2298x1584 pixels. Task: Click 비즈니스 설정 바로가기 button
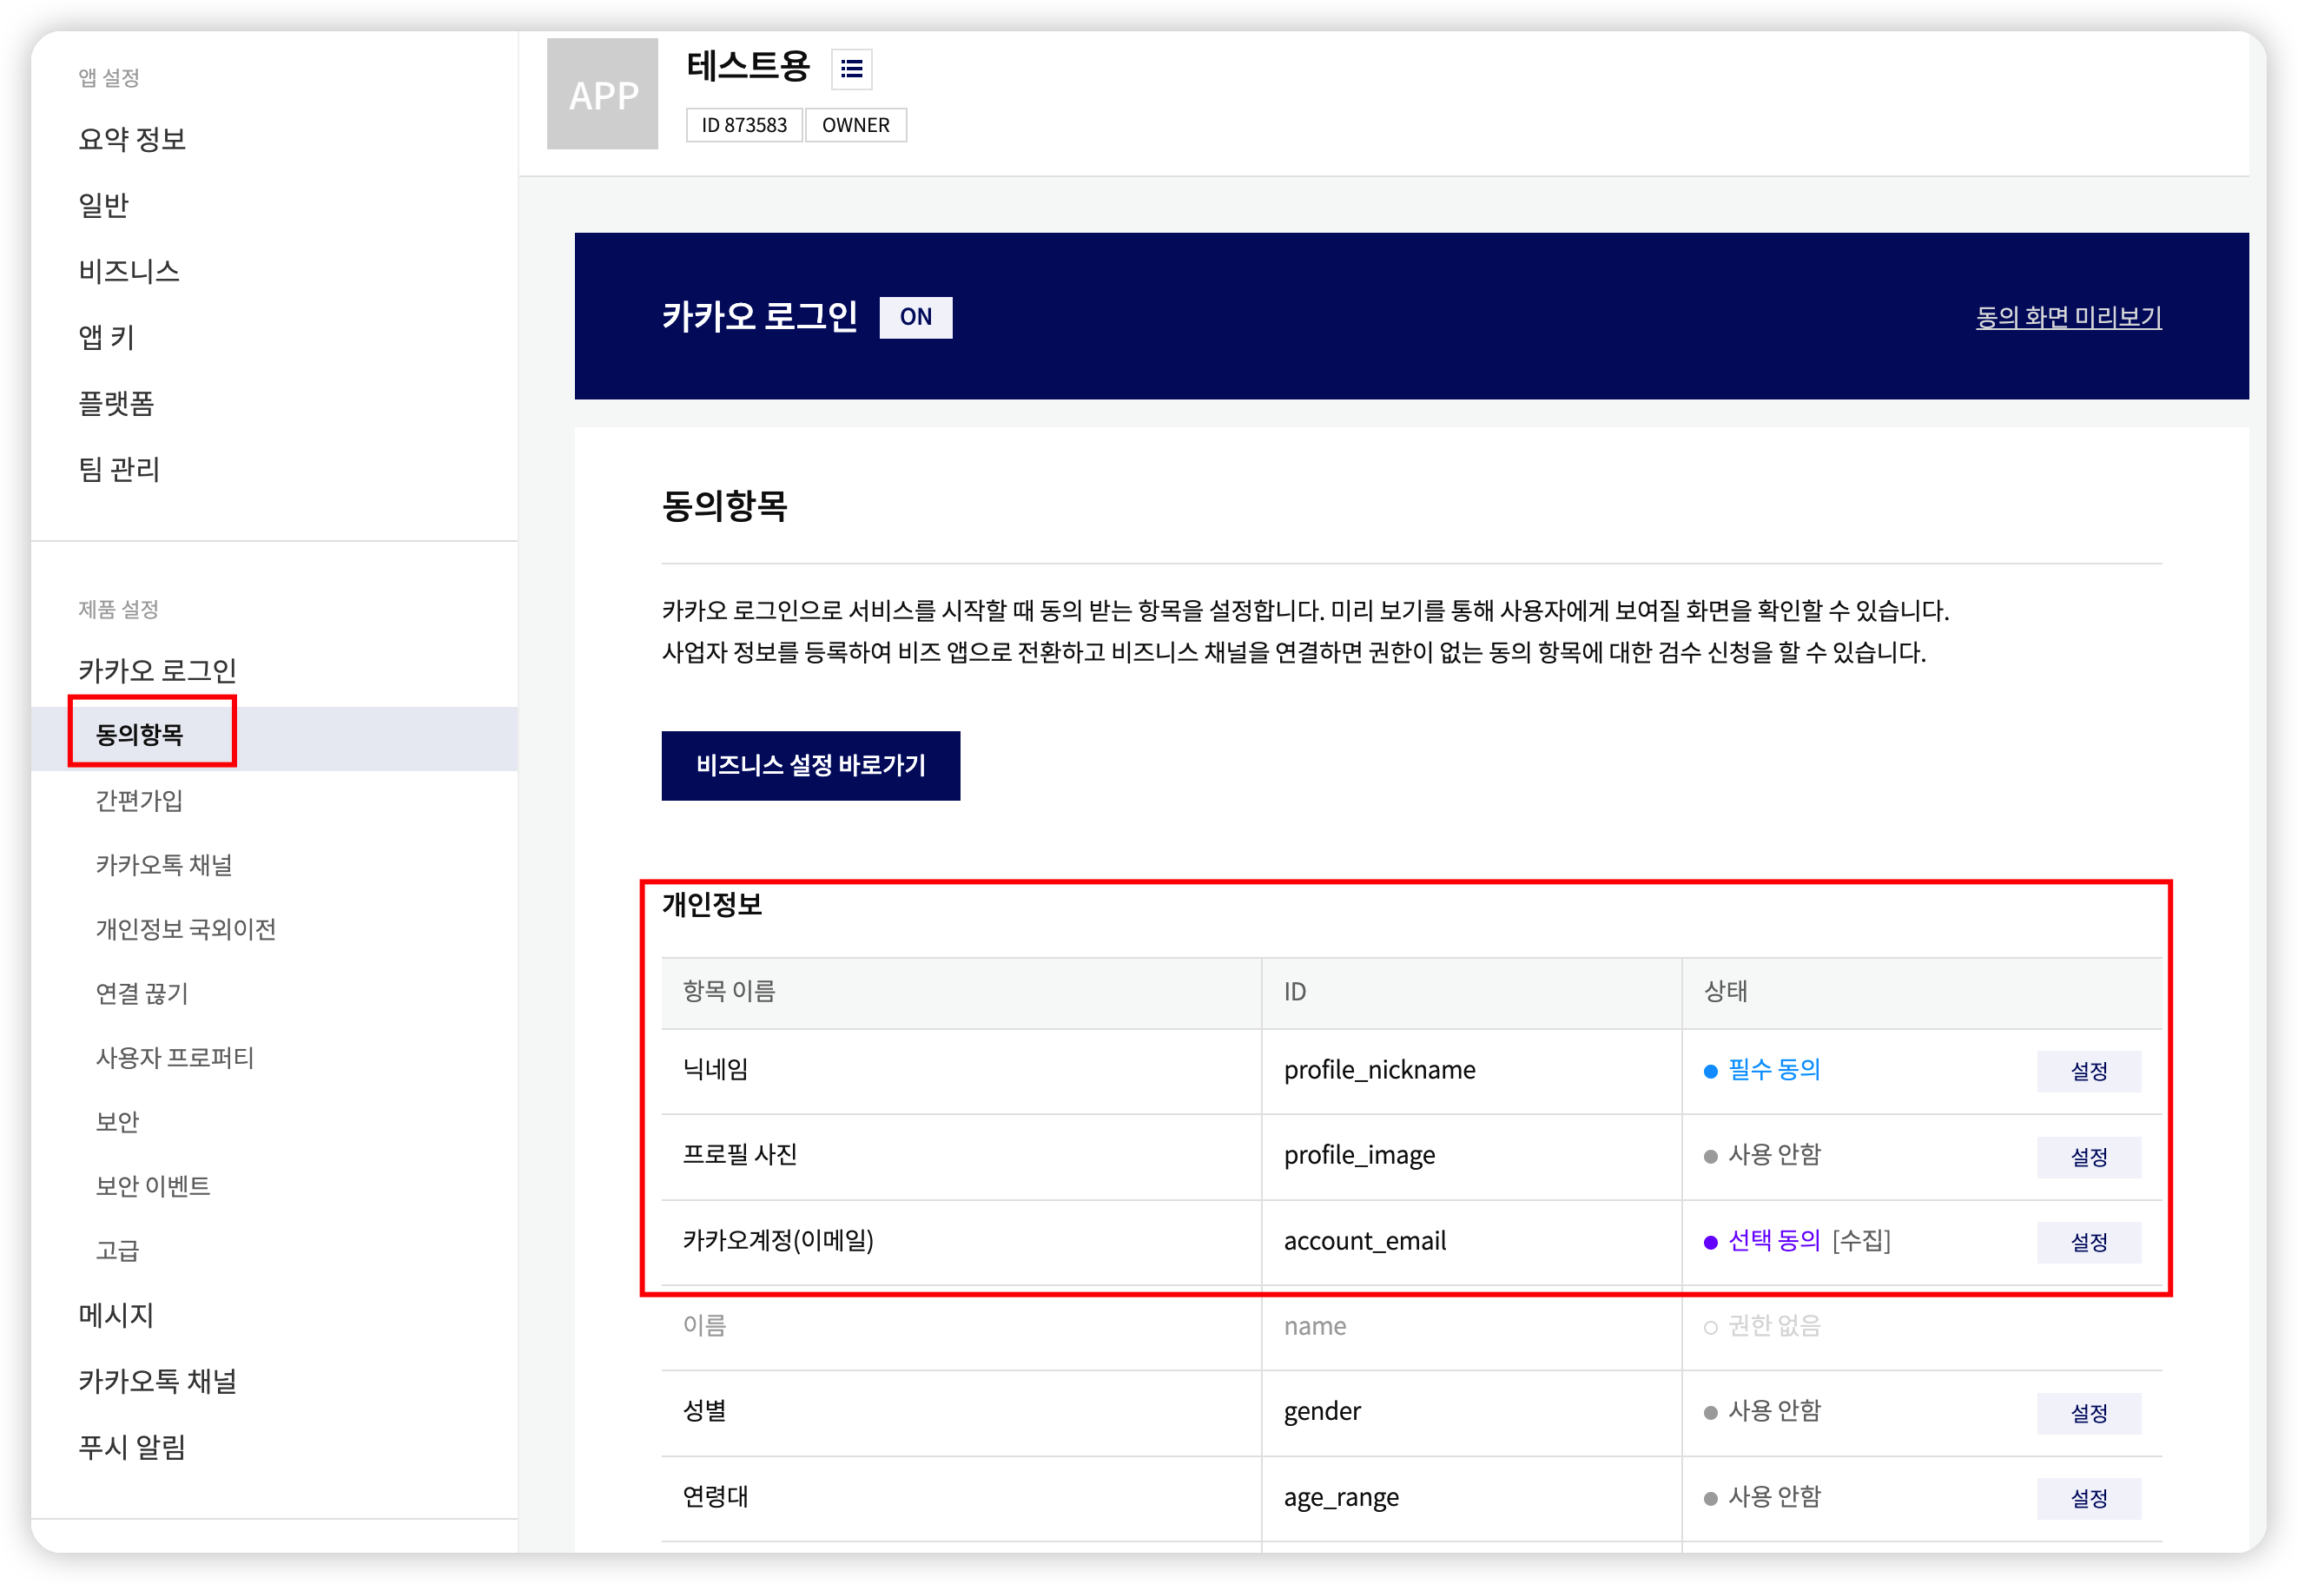pyautogui.click(x=810, y=765)
